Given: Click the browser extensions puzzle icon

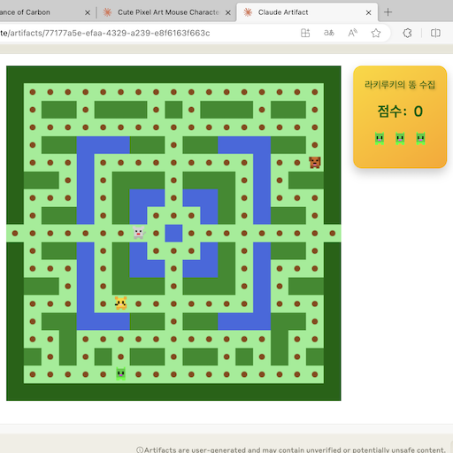Looking at the screenshot, I should click(x=407, y=33).
